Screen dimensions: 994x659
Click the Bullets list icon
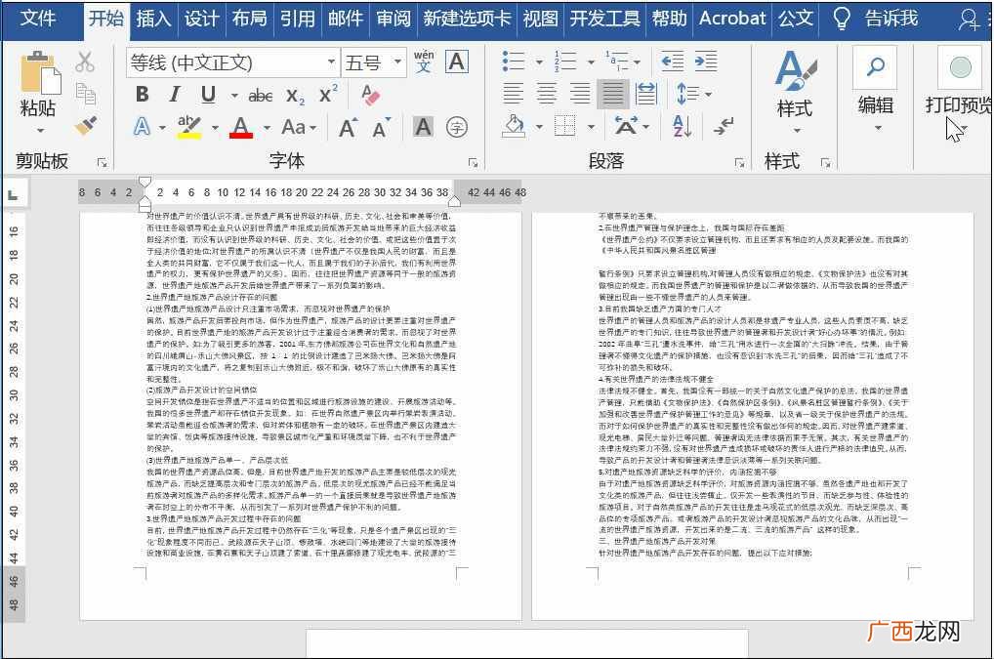pos(514,61)
